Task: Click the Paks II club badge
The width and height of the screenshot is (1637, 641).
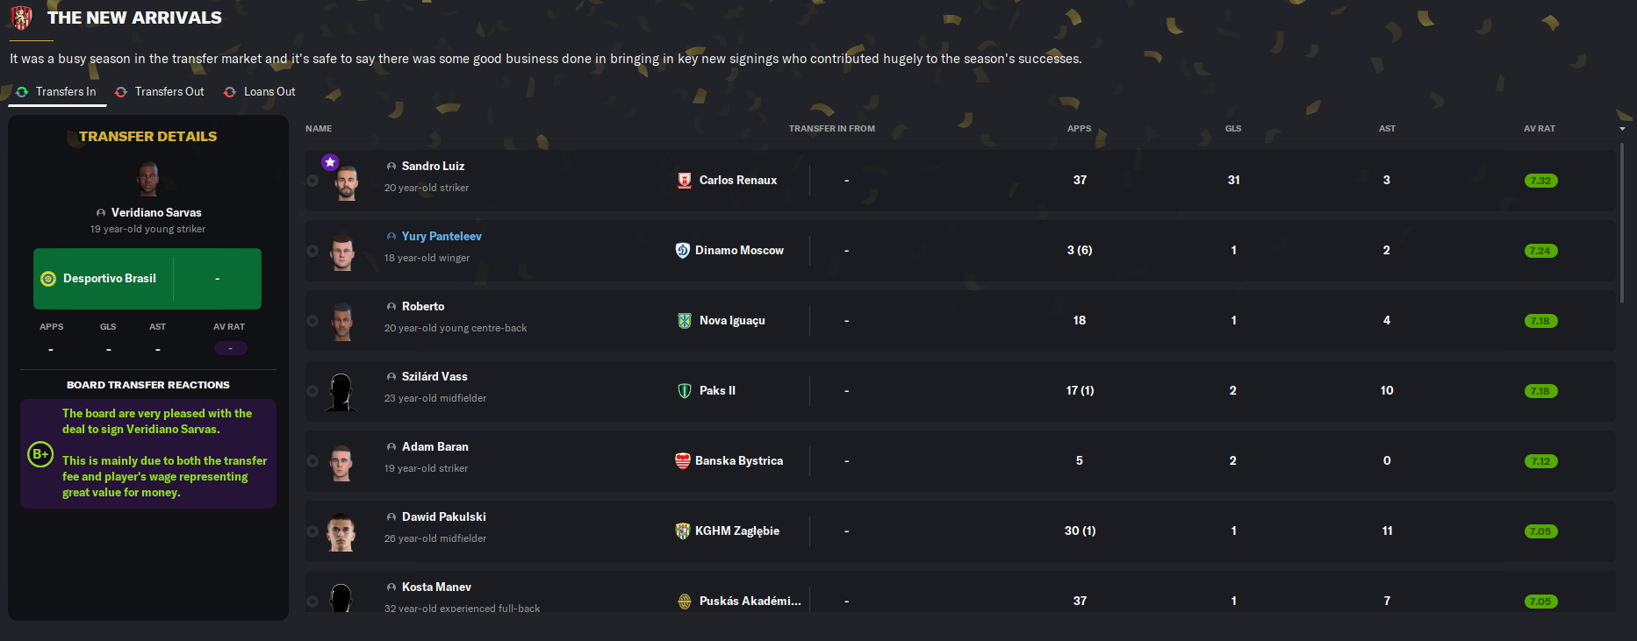Action: (685, 391)
